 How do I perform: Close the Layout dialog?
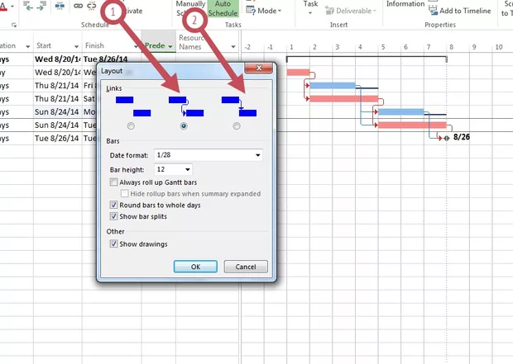coord(258,68)
